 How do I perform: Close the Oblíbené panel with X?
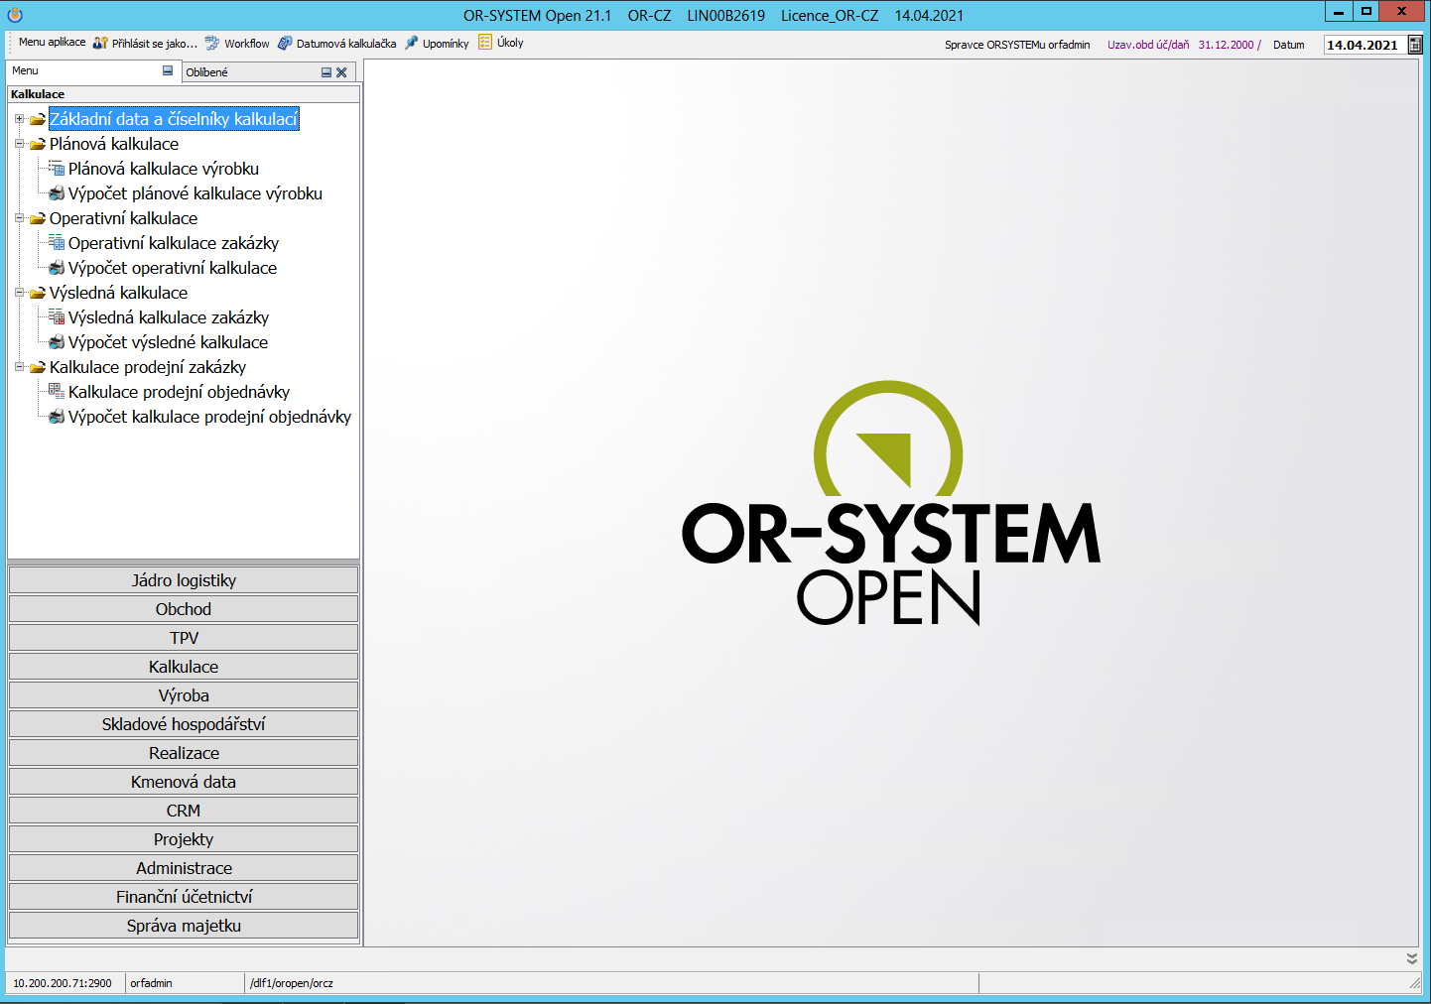(341, 72)
